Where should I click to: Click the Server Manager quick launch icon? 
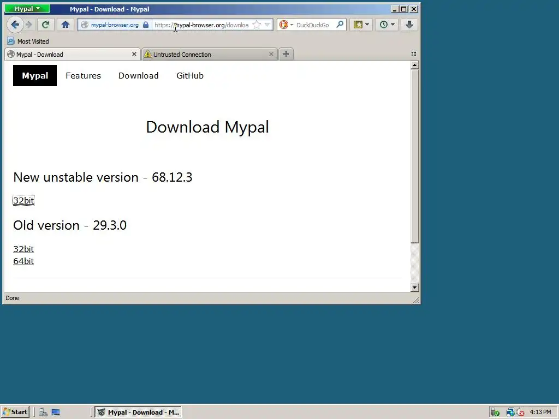[43, 412]
